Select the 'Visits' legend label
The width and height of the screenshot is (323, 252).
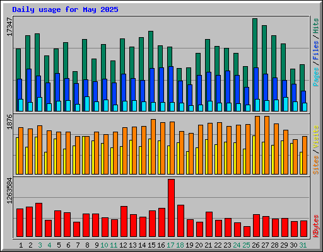point(315,137)
